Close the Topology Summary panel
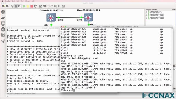 [175, 9]
